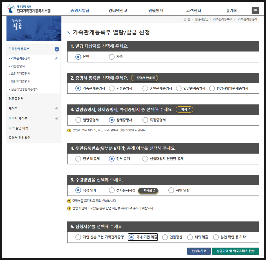Screen dimensions: 266x260
Task: Select 일반증명서 option
Action: tap(78, 120)
